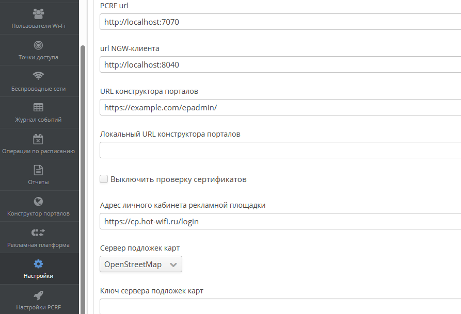
Task: Go to 'Отчеты' menu item
Action: (x=38, y=182)
